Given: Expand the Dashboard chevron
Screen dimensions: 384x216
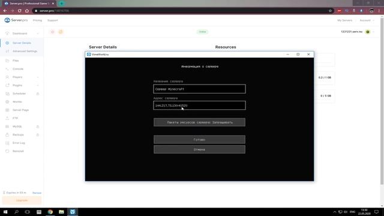Looking at the screenshot, I should click(x=38, y=34).
